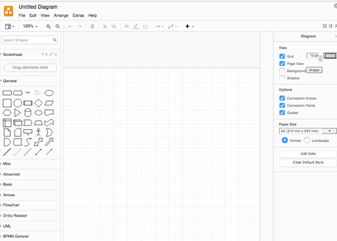Uncheck the Grid checkbox
337x241 pixels.
click(282, 56)
